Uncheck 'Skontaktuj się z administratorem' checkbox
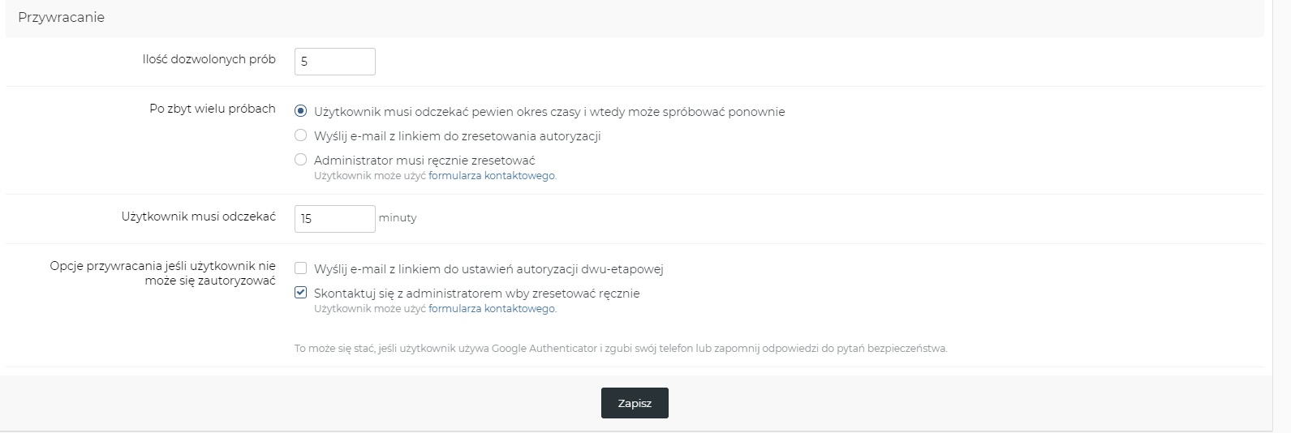1291x433 pixels. click(x=301, y=293)
